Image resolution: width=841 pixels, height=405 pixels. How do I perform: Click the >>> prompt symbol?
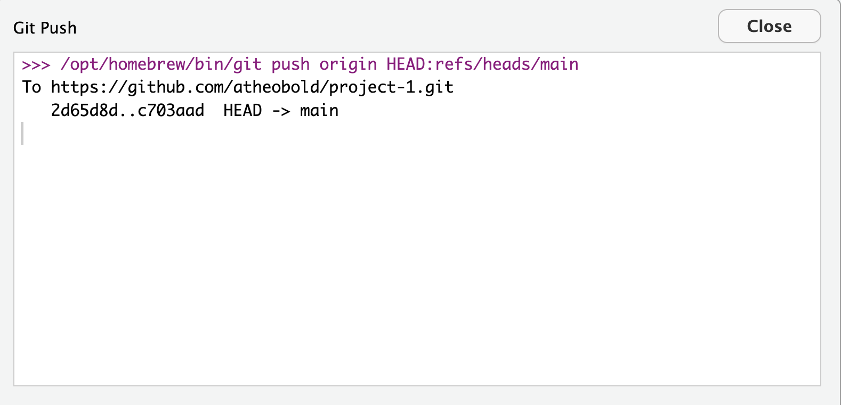[35, 64]
